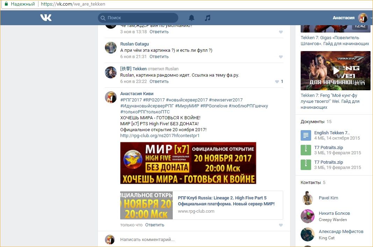The width and height of the screenshot is (373, 247).
Task: Open the notifications bell icon
Action: tap(192, 18)
